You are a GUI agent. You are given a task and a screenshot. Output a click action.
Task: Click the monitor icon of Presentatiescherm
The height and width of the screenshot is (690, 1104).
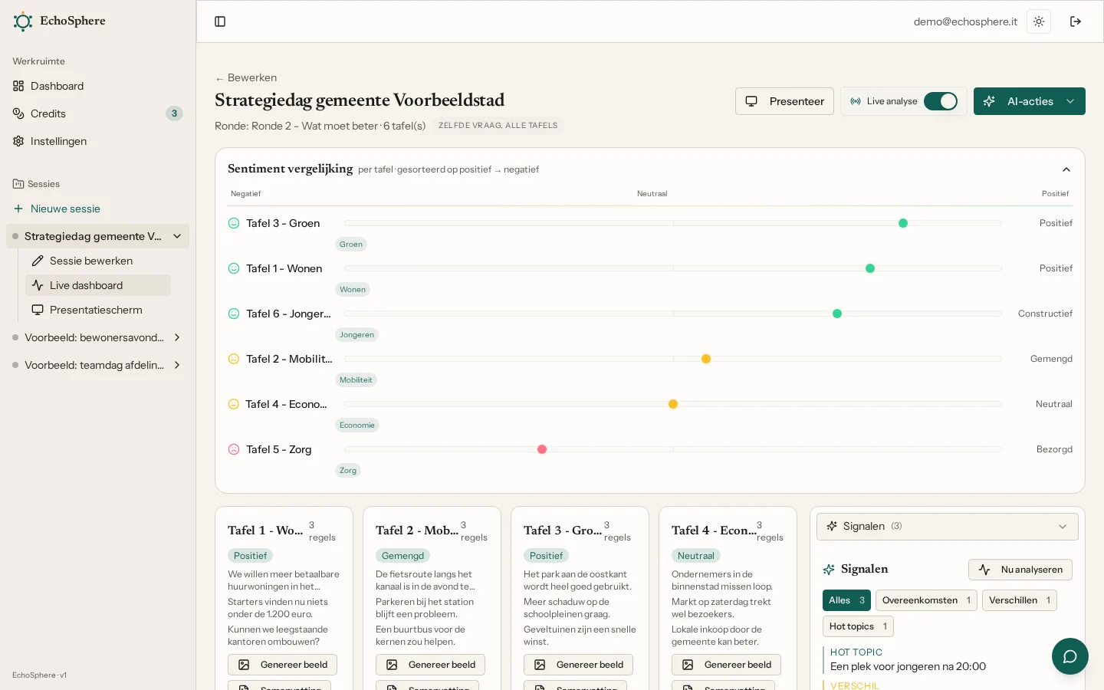(x=38, y=310)
